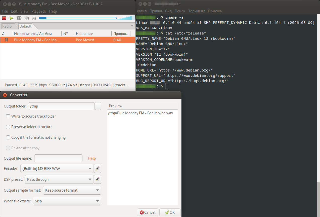Click OK to start conversion
The width and height of the screenshot is (320, 217).
coord(170,212)
